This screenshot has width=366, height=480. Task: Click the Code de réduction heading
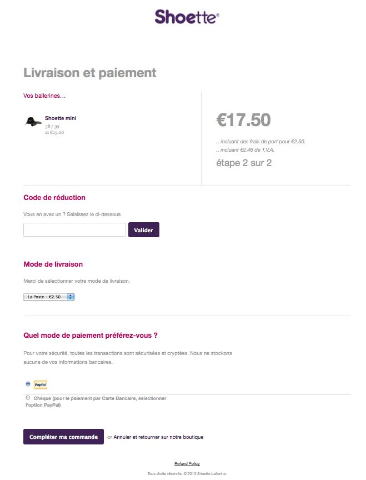[x=54, y=198]
